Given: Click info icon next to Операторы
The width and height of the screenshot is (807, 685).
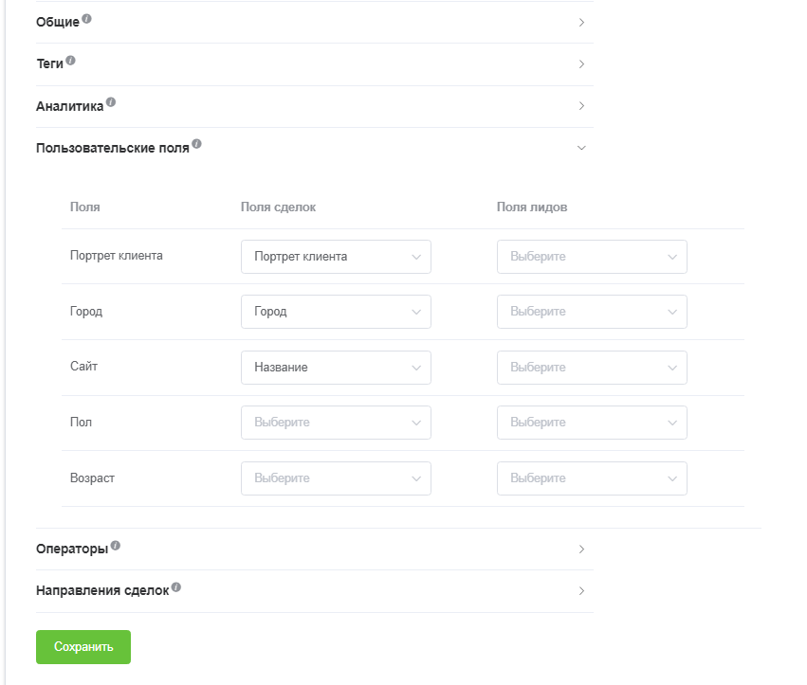Looking at the screenshot, I should point(116,546).
